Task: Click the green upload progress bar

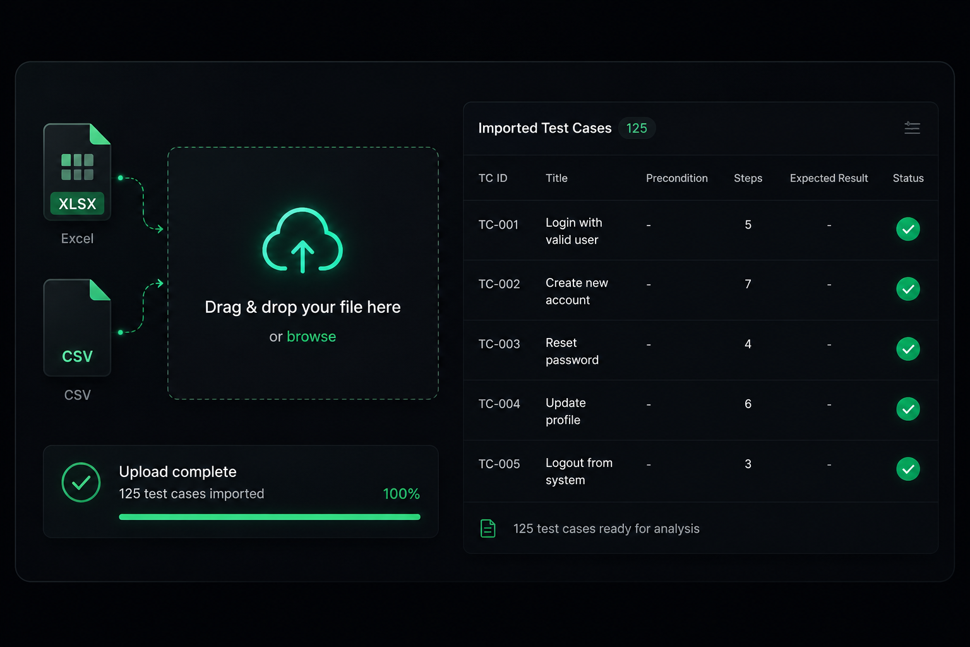Action: [x=270, y=517]
